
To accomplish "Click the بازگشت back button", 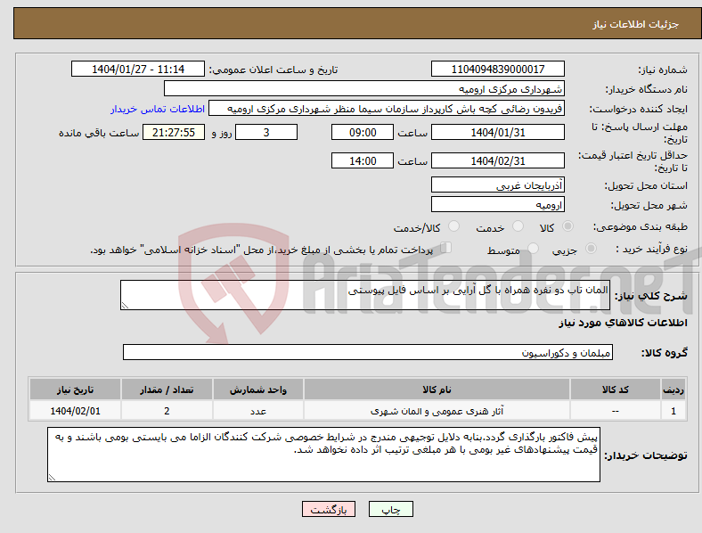I will [x=329, y=510].
